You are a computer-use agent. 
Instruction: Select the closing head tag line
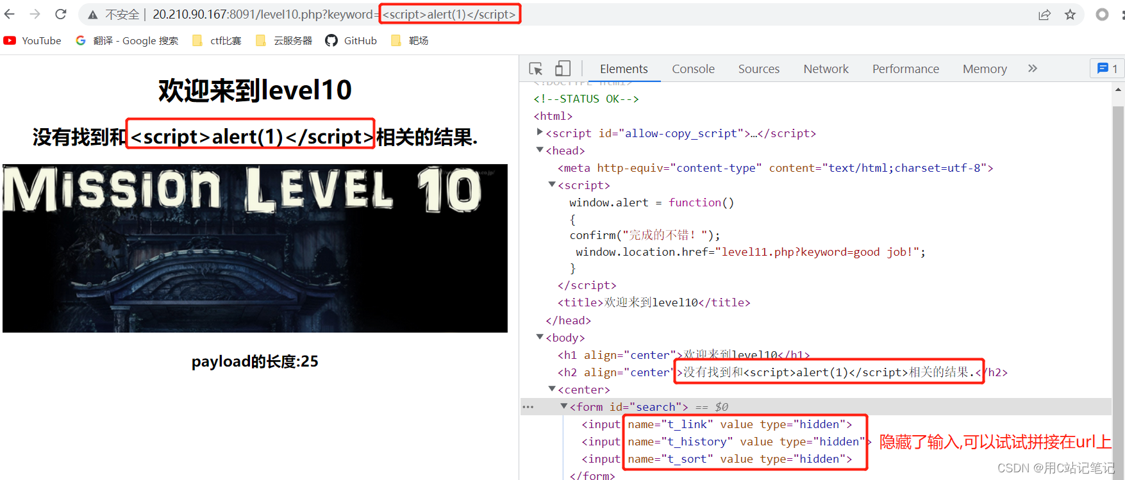[x=568, y=320]
